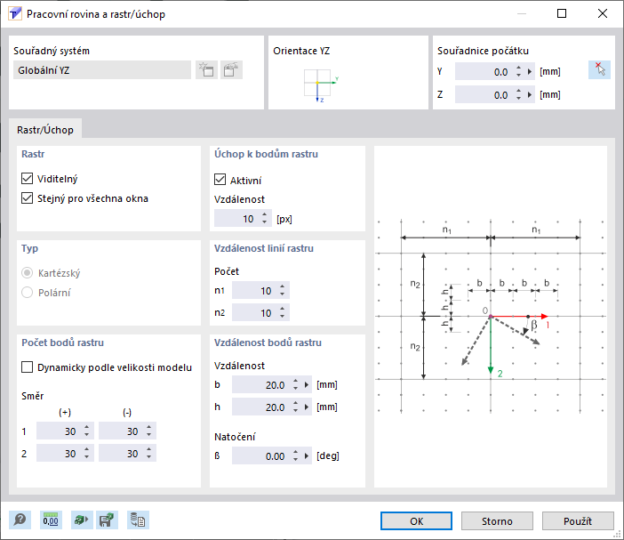
Task: Click the Y origin value field
Action: click(x=484, y=72)
